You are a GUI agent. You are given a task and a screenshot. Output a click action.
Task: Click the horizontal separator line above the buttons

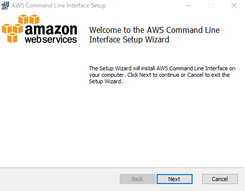click(x=122, y=168)
